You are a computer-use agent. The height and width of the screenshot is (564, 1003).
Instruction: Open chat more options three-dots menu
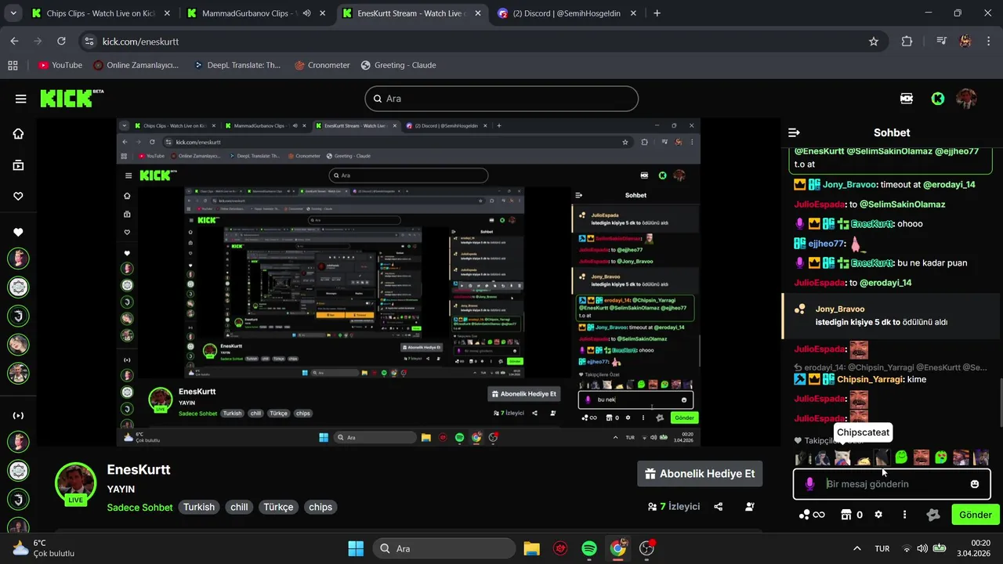904,515
